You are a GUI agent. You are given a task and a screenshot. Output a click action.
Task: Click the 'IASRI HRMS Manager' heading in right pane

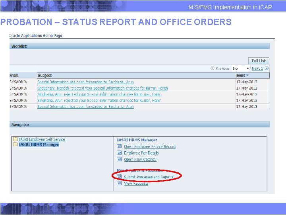coord(137,140)
